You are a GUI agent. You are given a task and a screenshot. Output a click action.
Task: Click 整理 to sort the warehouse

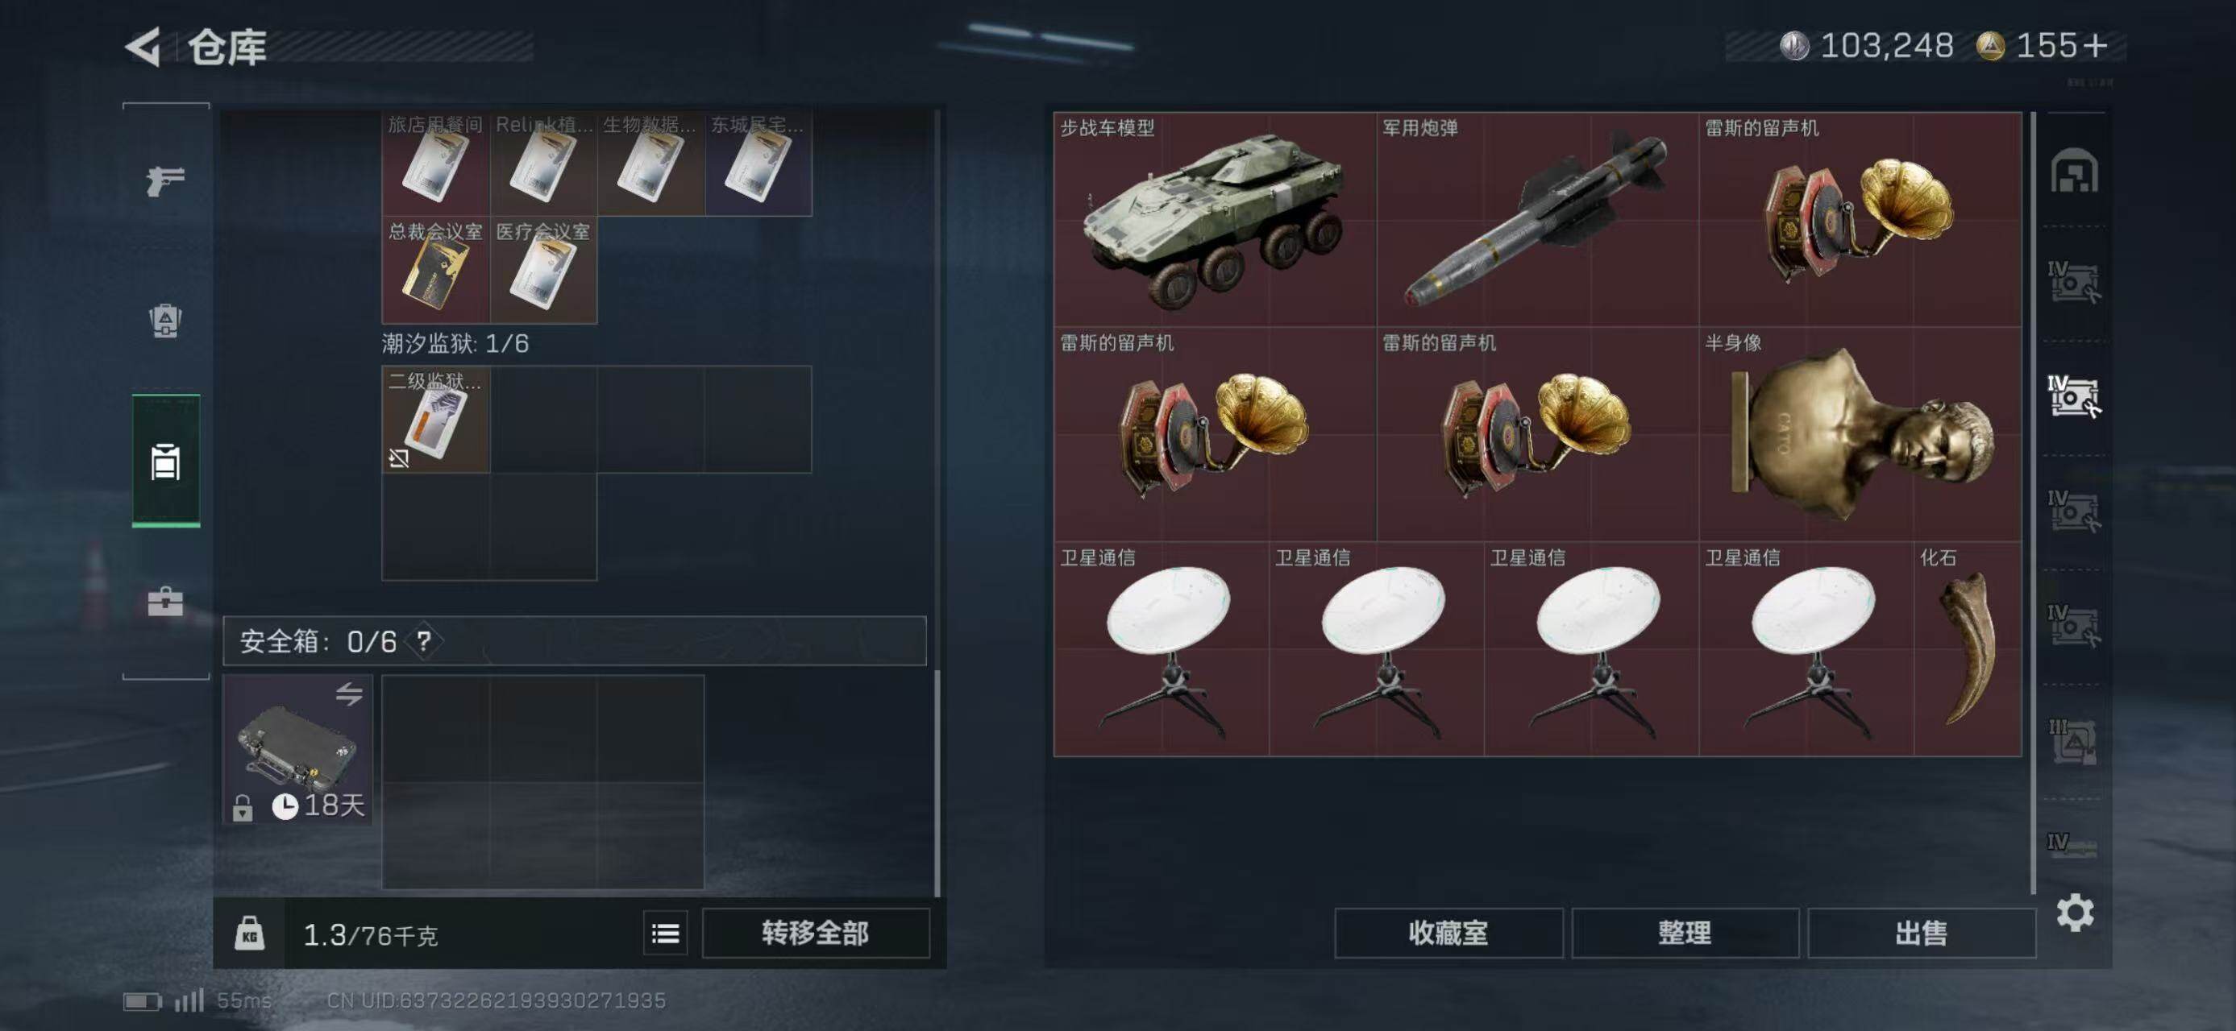1685,933
